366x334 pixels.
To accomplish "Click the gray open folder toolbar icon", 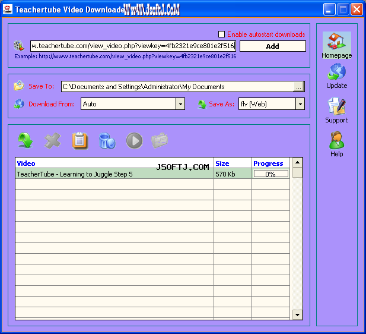I will tap(160, 141).
